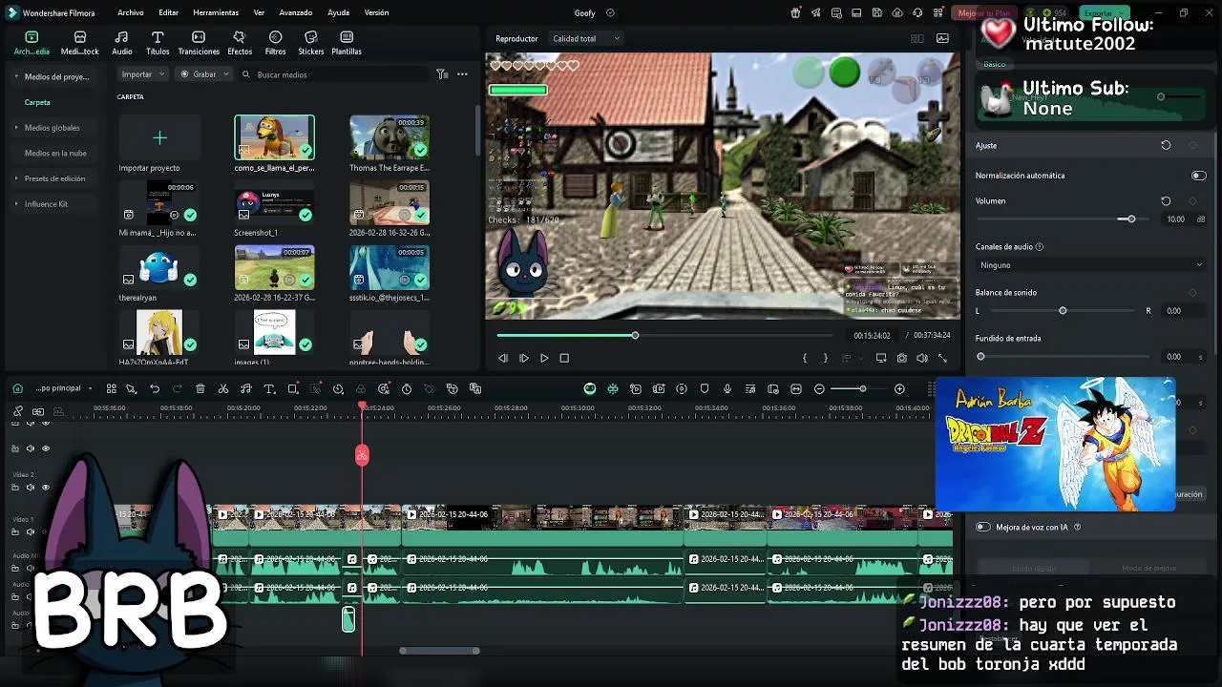Click the link/chain icon left of the timeline ruler
Image resolution: width=1222 pixels, height=687 pixels.
tap(17, 411)
